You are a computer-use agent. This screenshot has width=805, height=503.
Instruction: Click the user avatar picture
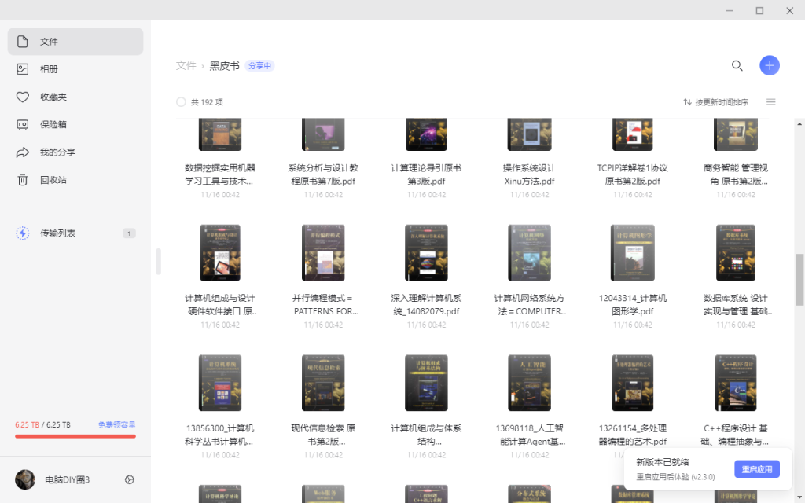(x=25, y=480)
